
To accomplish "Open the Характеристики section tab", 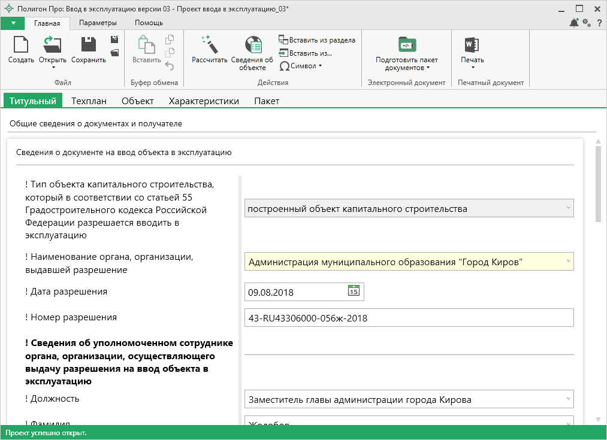I will click(x=204, y=101).
